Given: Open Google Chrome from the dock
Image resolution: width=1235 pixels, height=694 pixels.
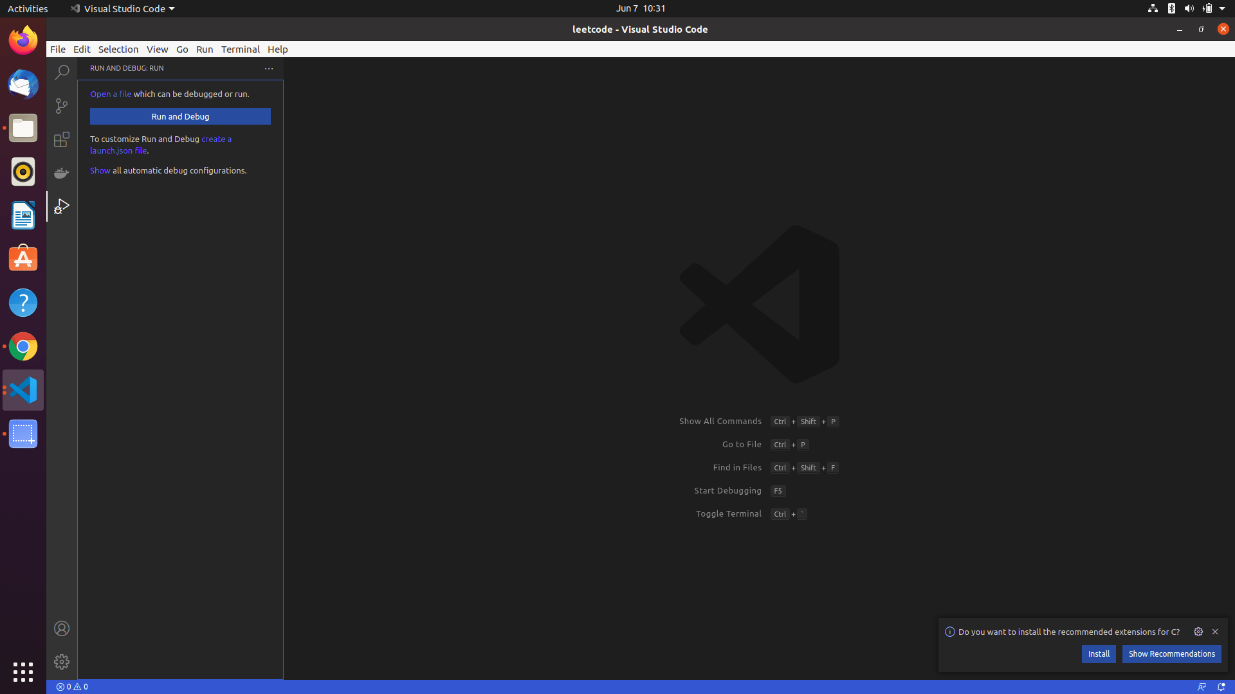Looking at the screenshot, I should pos(23,346).
